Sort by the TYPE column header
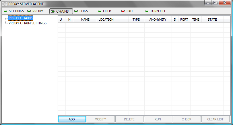Screen dimensions: 233x125 tap(136, 19)
